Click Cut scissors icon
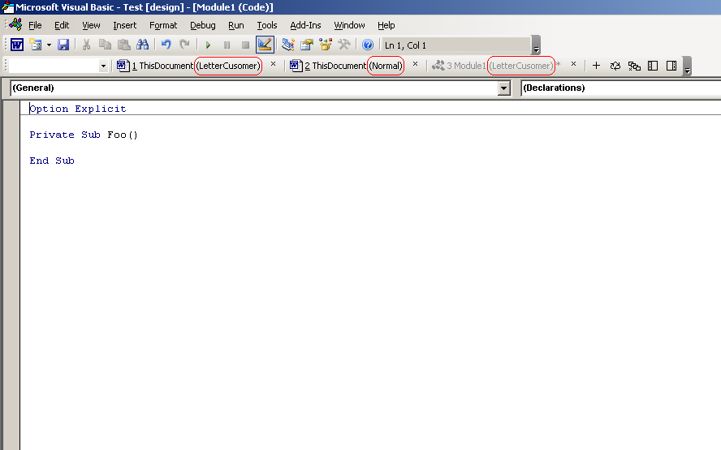 (x=86, y=45)
